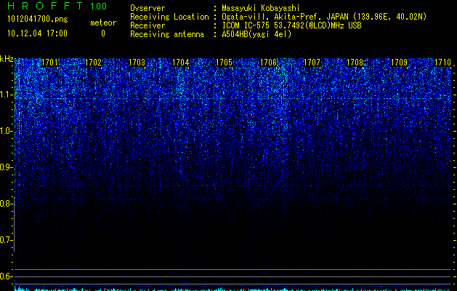Click the Receiver label
This screenshot has width=457, height=291.
147,25
